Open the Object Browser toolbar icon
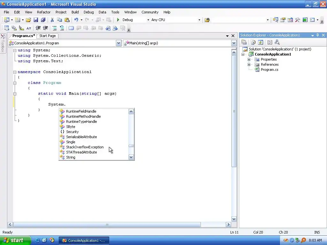 click(x=290, y=20)
